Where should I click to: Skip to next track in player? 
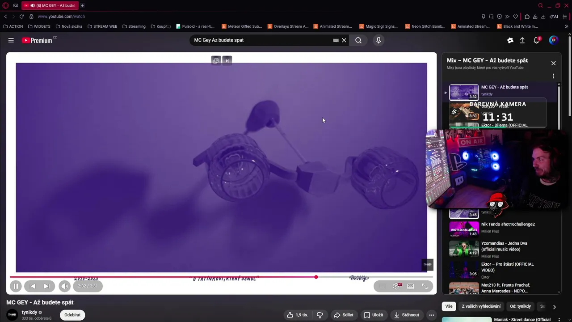46,286
